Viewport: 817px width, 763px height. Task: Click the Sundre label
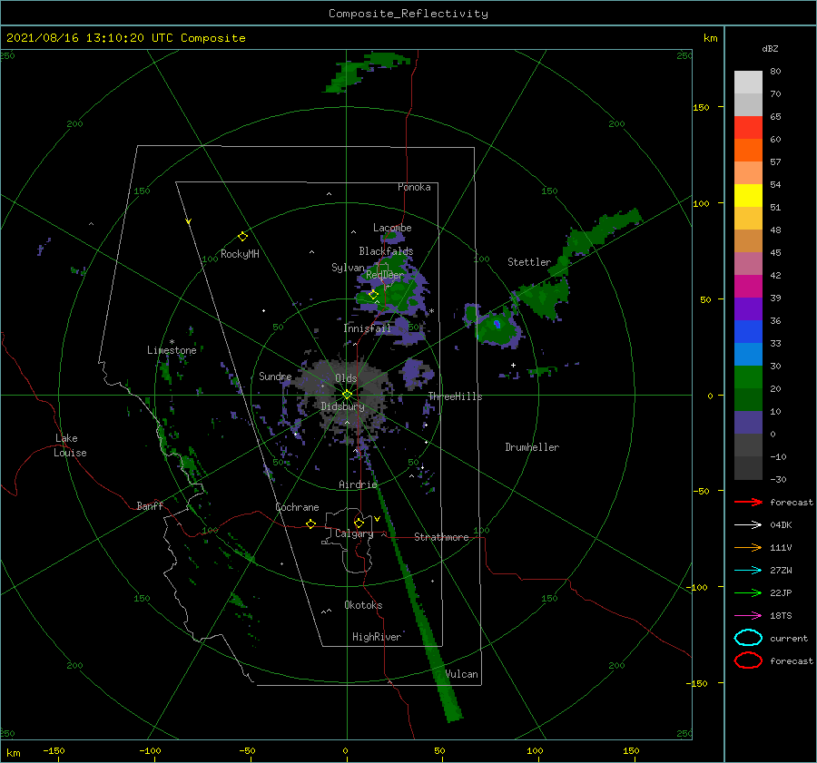pyautogui.click(x=275, y=377)
